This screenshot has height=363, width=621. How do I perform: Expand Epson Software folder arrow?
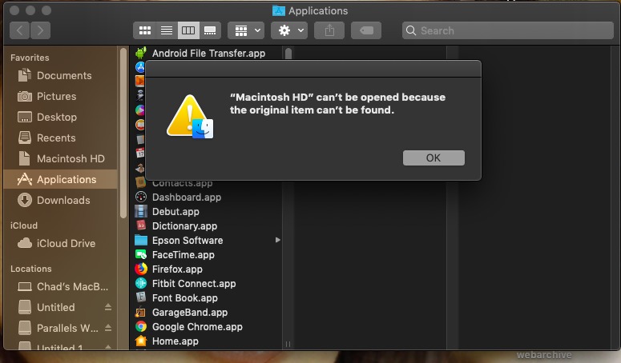click(277, 240)
